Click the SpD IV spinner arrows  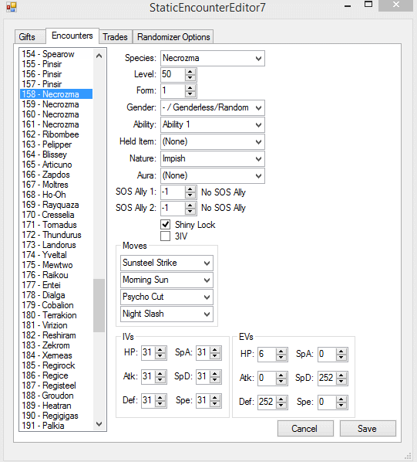[215, 376]
